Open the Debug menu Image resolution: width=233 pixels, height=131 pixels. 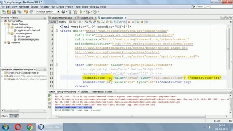point(60,7)
